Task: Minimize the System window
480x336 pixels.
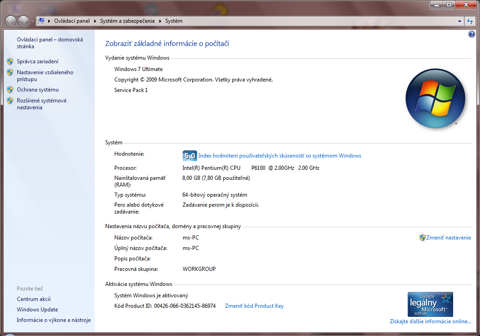Action: 437,5
